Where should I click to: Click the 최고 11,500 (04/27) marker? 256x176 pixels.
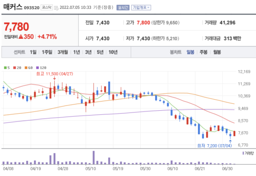coord(55,74)
